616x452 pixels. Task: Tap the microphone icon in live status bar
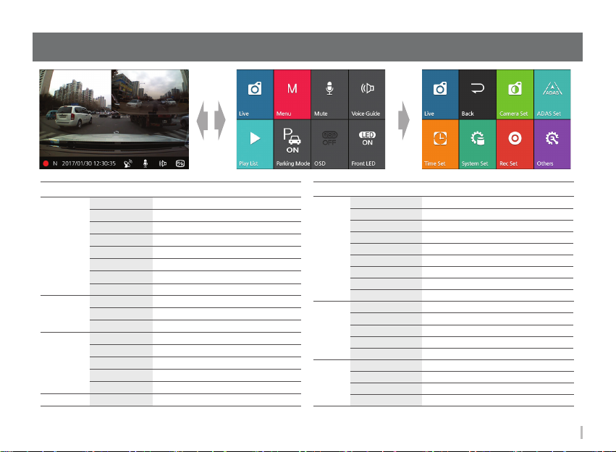145,163
